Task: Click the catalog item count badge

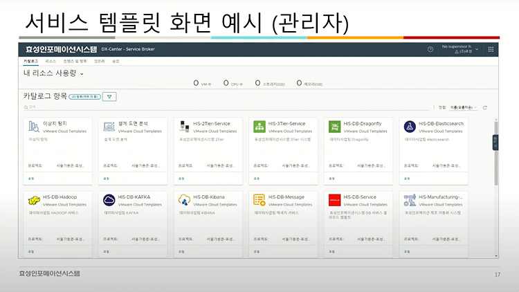Action: [x=84, y=97]
